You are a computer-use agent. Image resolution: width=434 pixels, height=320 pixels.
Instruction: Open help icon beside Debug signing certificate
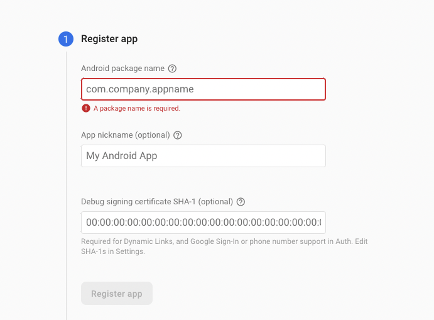point(241,202)
